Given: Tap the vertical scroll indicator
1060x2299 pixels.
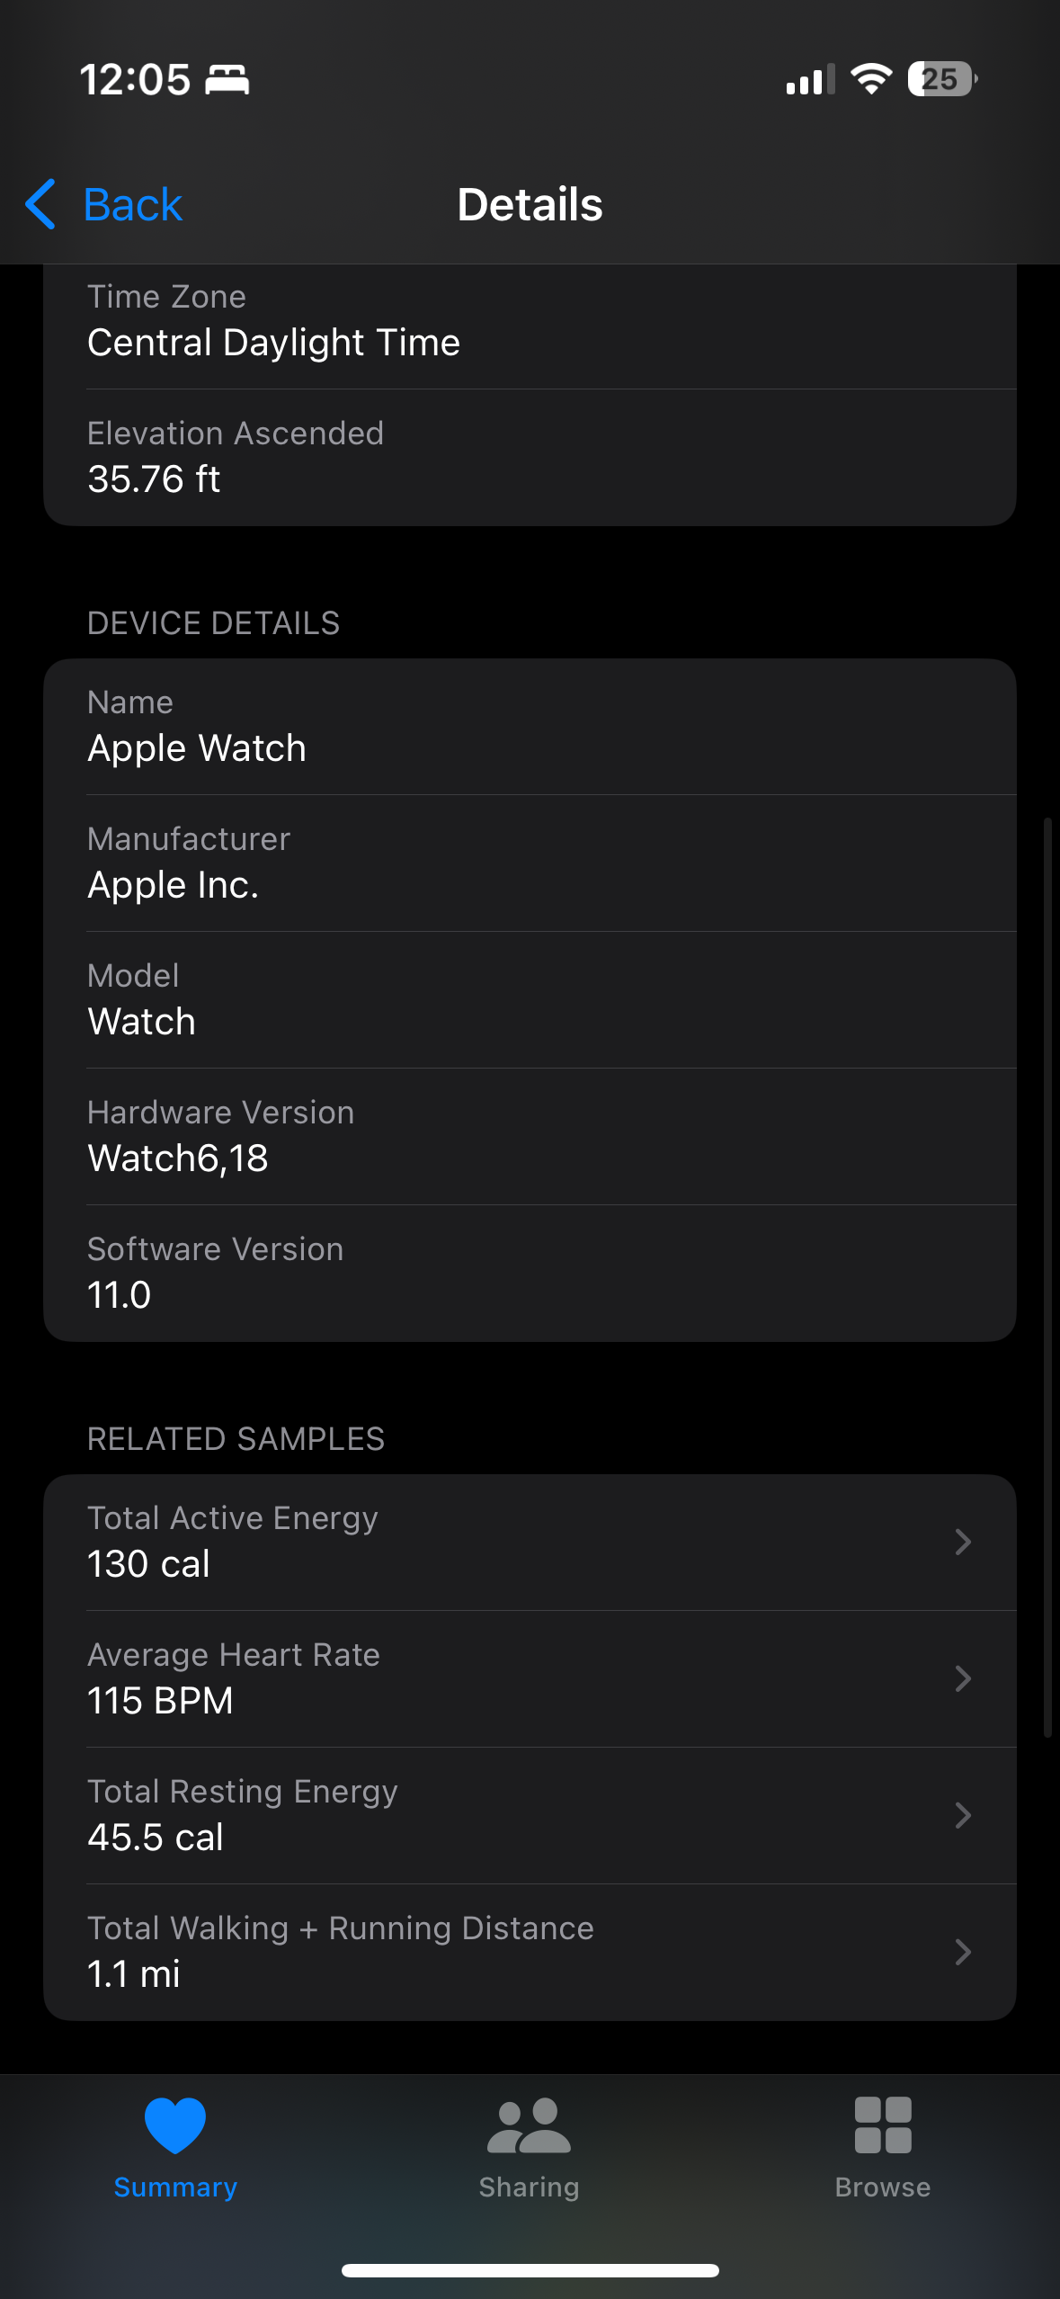Looking at the screenshot, I should (x=1047, y=1277).
